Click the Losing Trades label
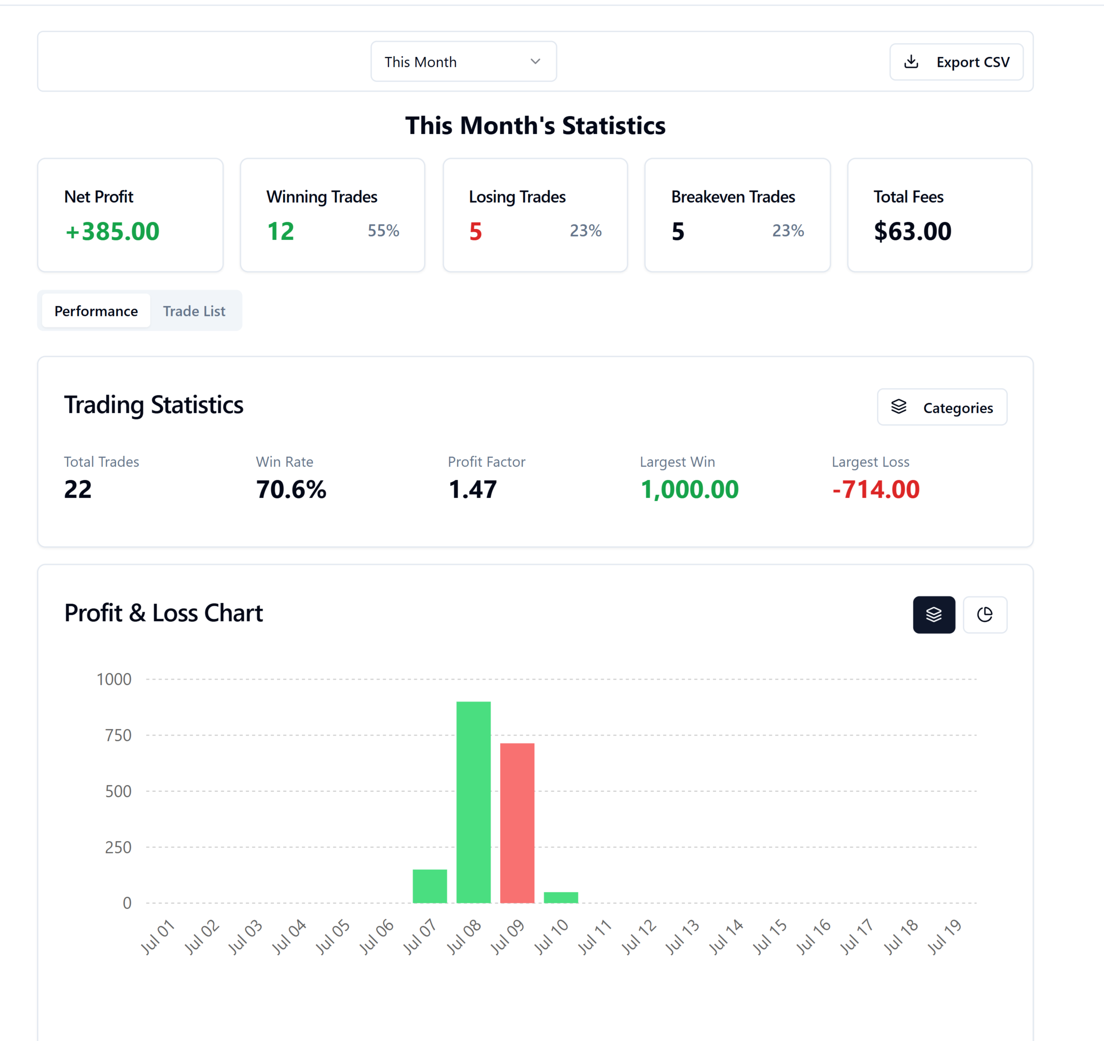The height and width of the screenshot is (1041, 1104). click(517, 197)
